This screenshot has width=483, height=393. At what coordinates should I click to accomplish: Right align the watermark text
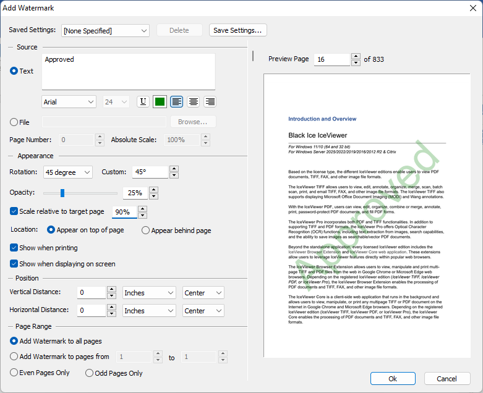point(210,101)
